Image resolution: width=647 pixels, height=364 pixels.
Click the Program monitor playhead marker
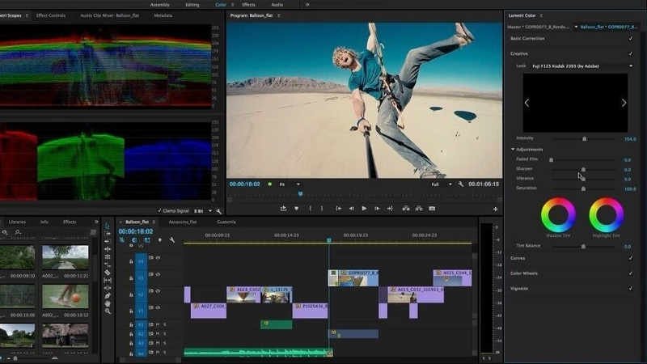coord(300,193)
